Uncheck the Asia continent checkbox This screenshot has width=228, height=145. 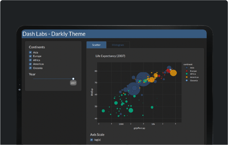point(30,52)
